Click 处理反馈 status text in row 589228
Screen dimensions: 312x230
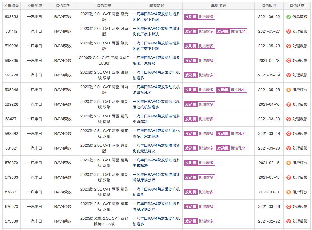point(300,104)
